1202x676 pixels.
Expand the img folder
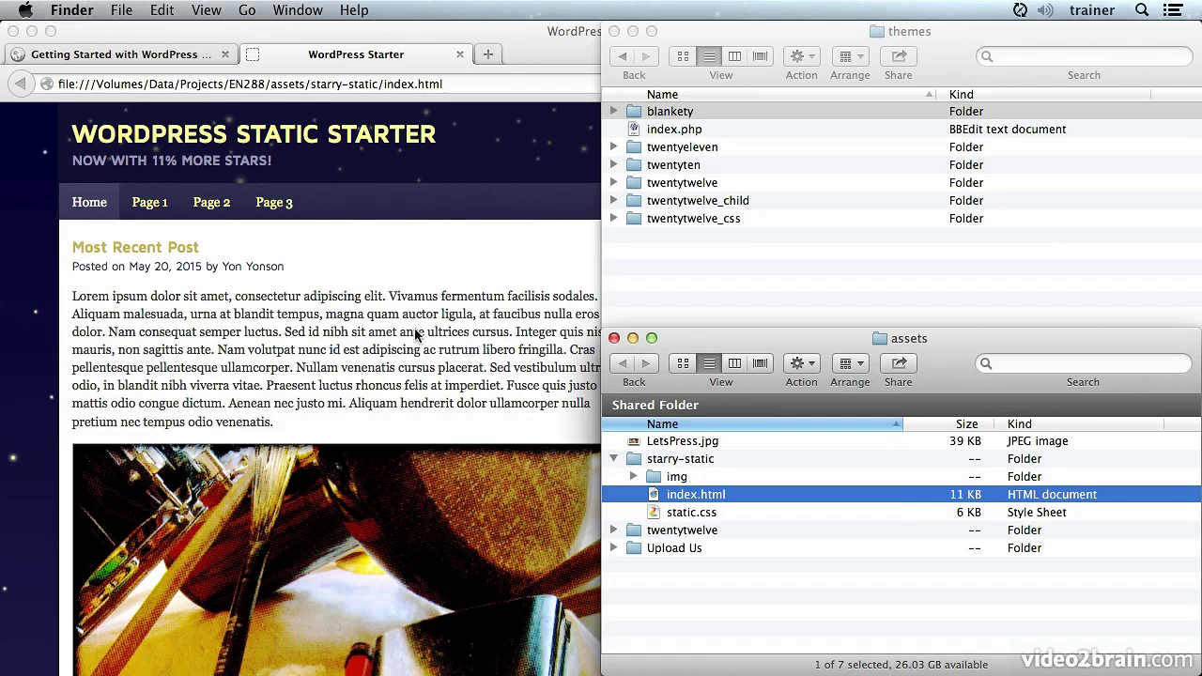634,476
